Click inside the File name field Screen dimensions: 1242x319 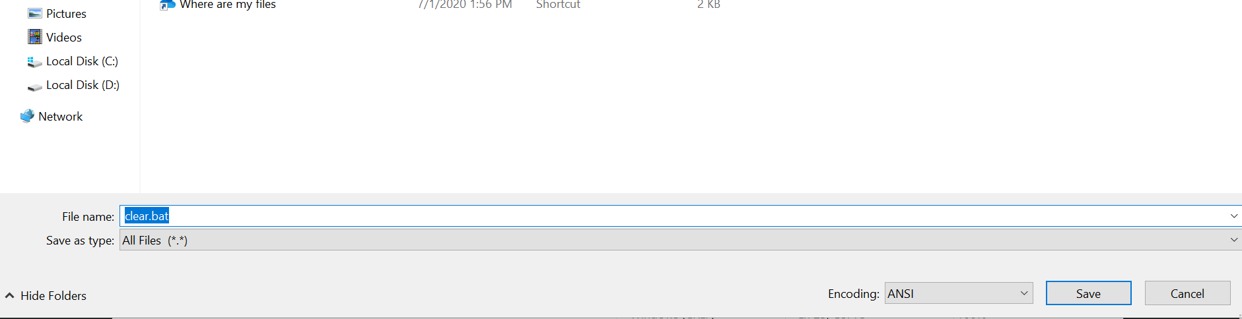point(673,216)
